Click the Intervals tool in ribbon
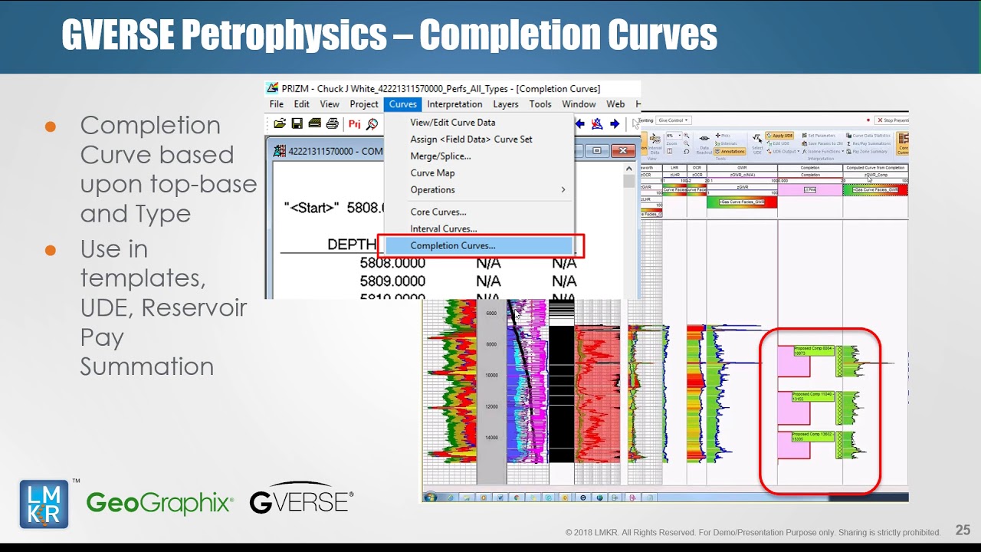981x552 pixels. 726,143
